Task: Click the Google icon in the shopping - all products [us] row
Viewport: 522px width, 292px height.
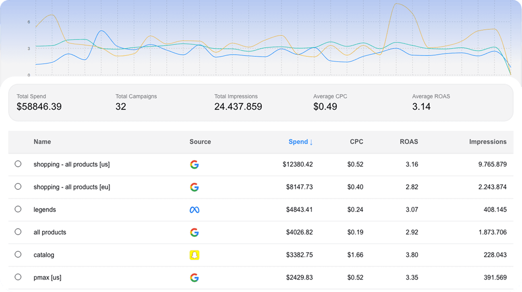Action: [x=195, y=164]
